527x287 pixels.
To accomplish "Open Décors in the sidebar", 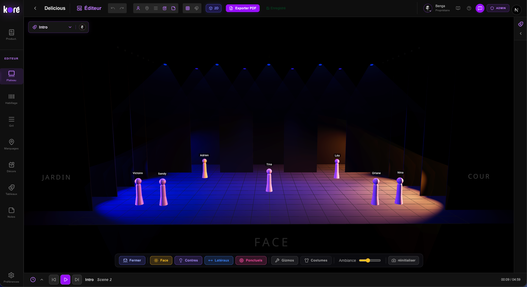I will pos(11,167).
